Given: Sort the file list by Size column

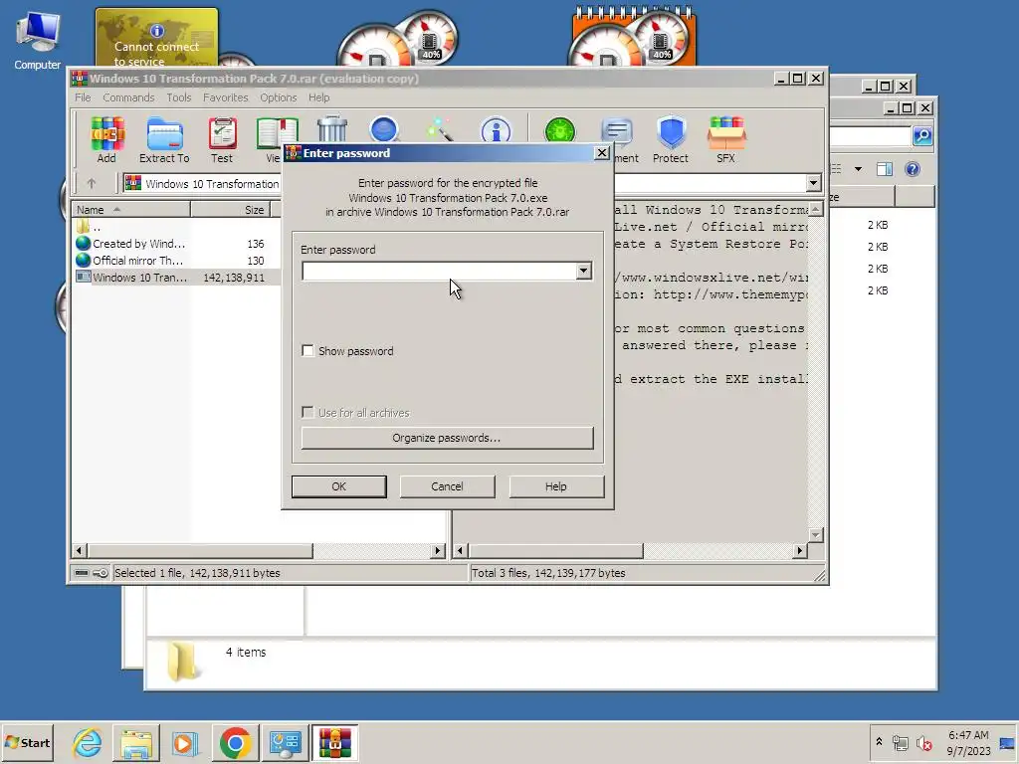Looking at the screenshot, I should coord(230,210).
